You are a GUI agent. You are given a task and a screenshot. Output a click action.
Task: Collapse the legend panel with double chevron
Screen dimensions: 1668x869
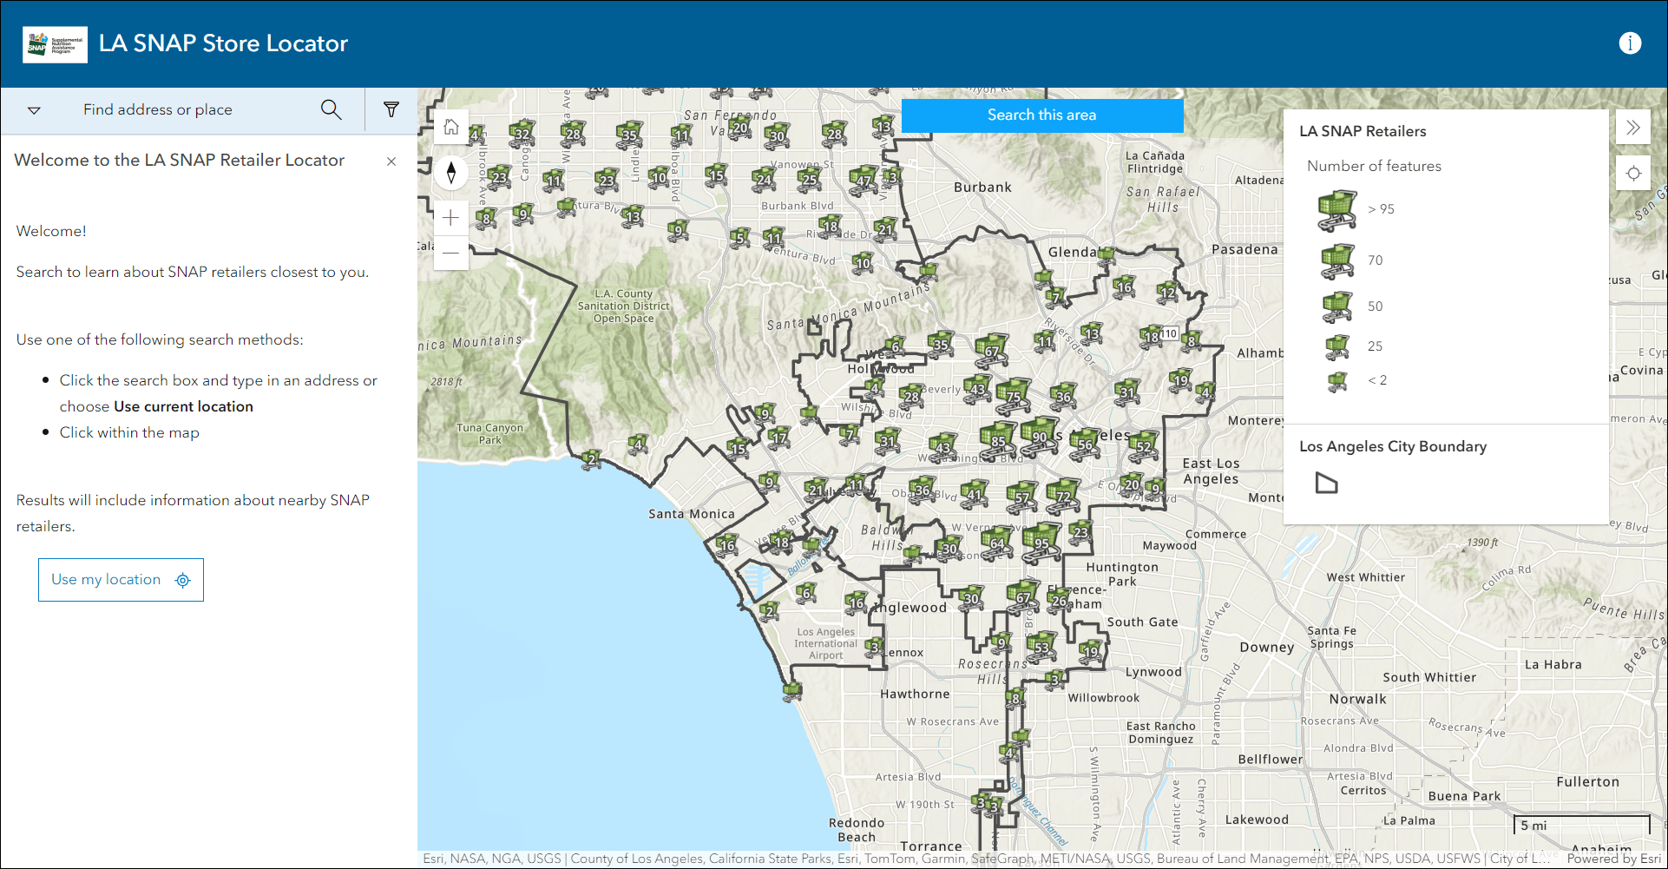coord(1633,128)
